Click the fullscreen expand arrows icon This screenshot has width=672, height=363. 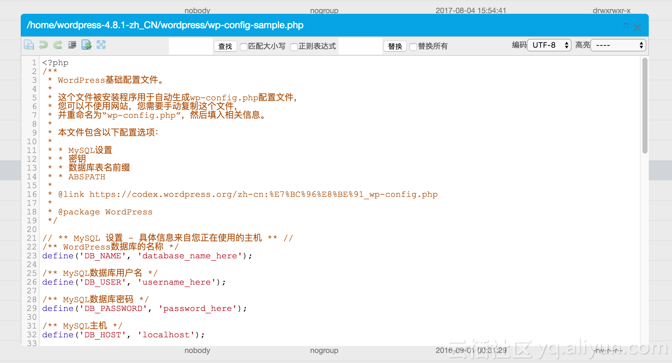click(101, 45)
